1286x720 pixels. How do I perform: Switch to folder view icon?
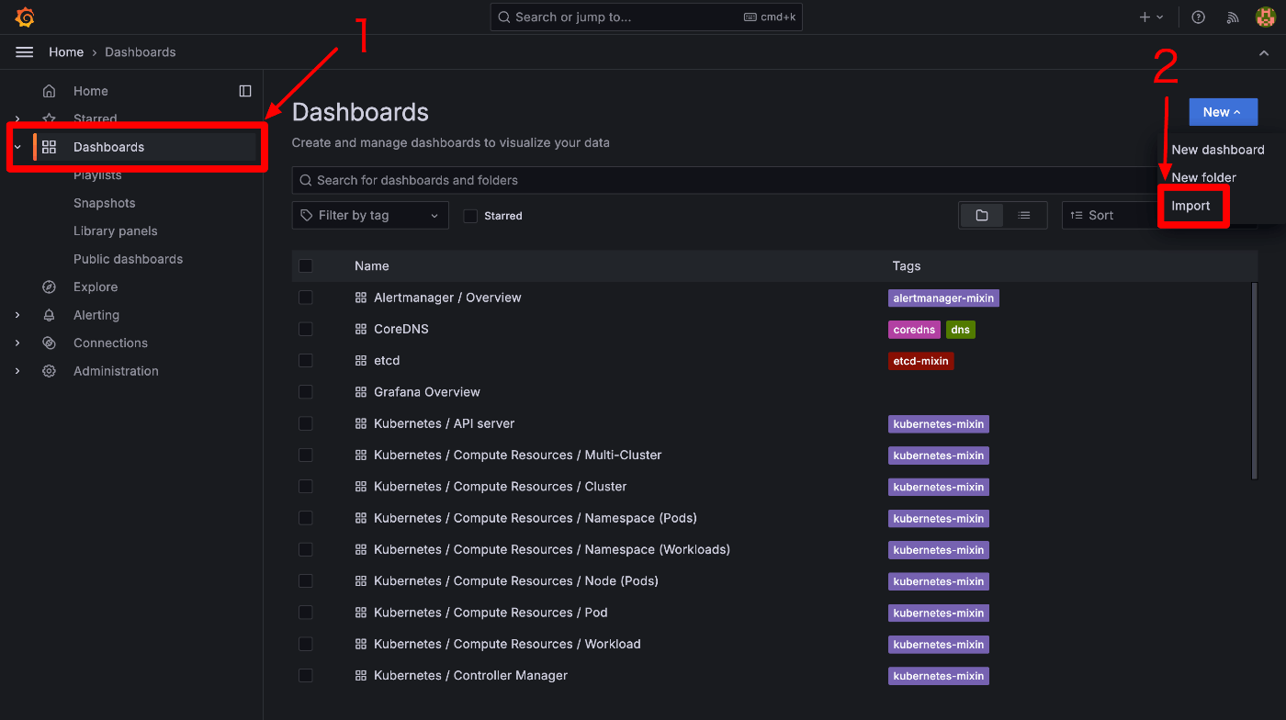coord(982,216)
